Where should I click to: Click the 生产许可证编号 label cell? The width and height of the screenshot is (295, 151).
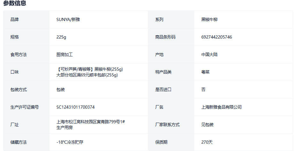point(25,107)
